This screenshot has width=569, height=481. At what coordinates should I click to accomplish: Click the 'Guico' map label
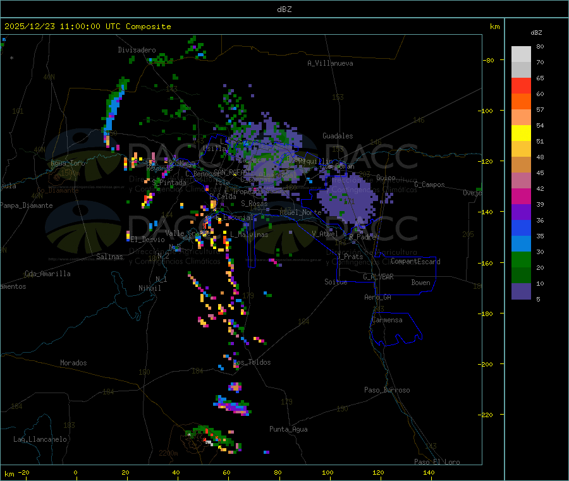tap(386, 178)
